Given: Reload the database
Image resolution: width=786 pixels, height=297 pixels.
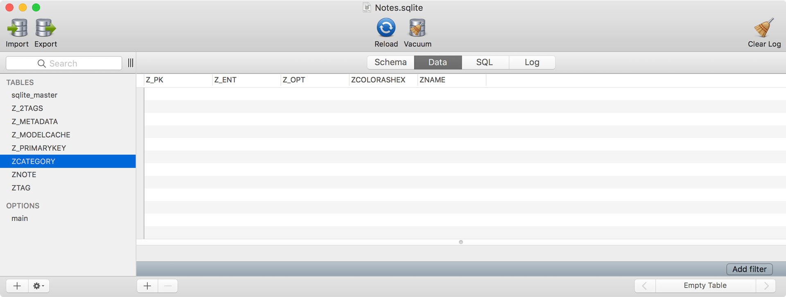Looking at the screenshot, I should pos(386,28).
